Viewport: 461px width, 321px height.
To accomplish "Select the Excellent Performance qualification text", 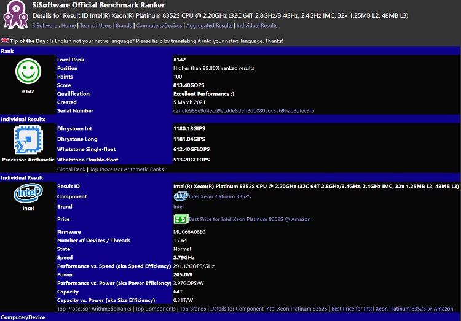I will point(203,94).
